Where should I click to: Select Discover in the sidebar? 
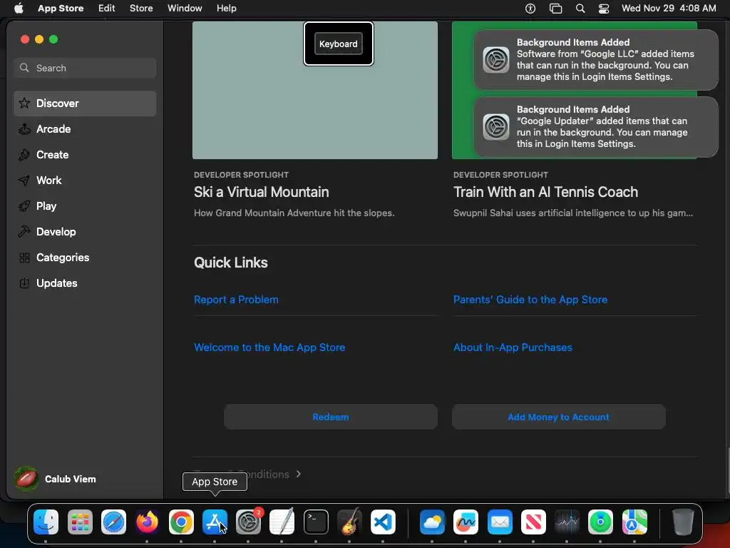pos(85,103)
